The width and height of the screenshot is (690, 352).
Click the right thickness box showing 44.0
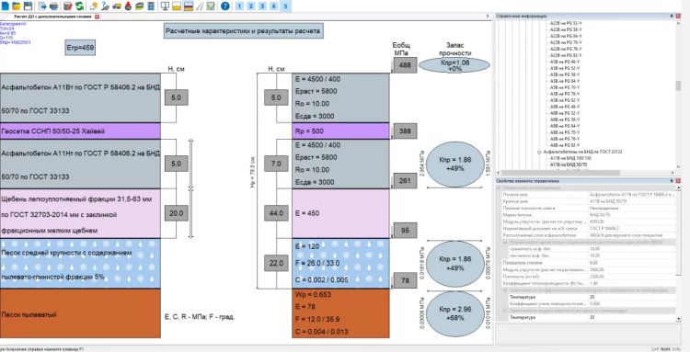[276, 213]
